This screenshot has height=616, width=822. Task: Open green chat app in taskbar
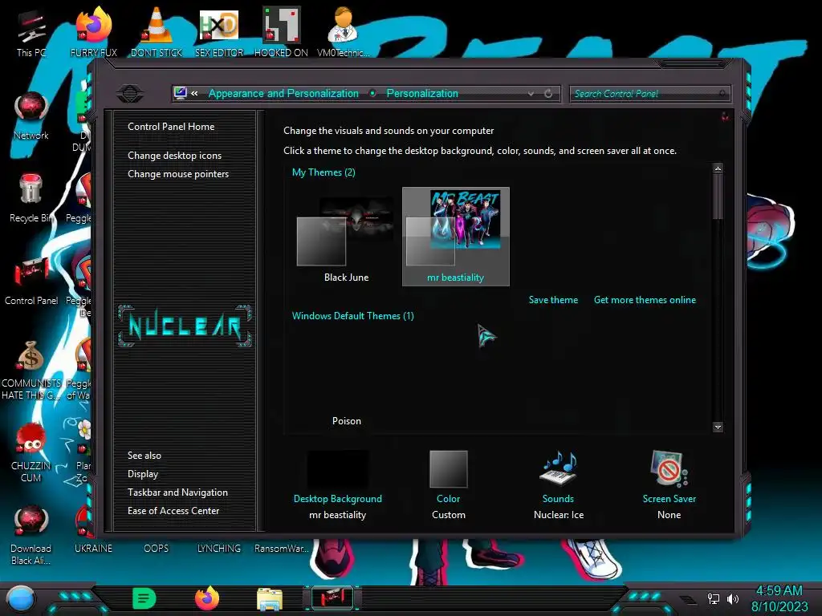pos(144,598)
